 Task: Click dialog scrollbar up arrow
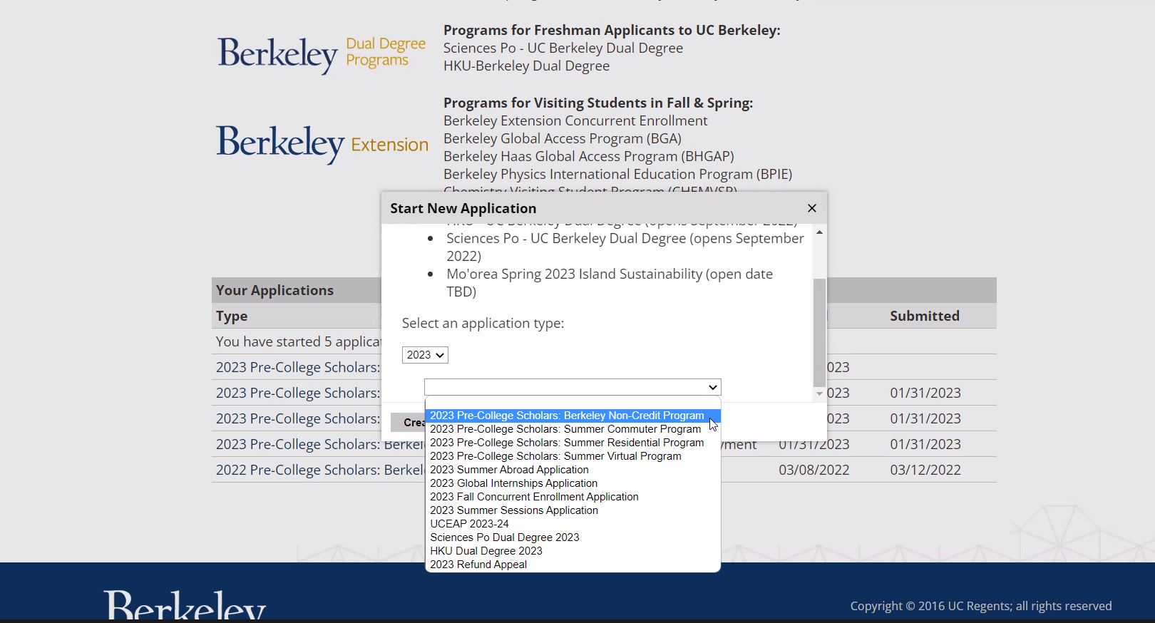pos(819,232)
